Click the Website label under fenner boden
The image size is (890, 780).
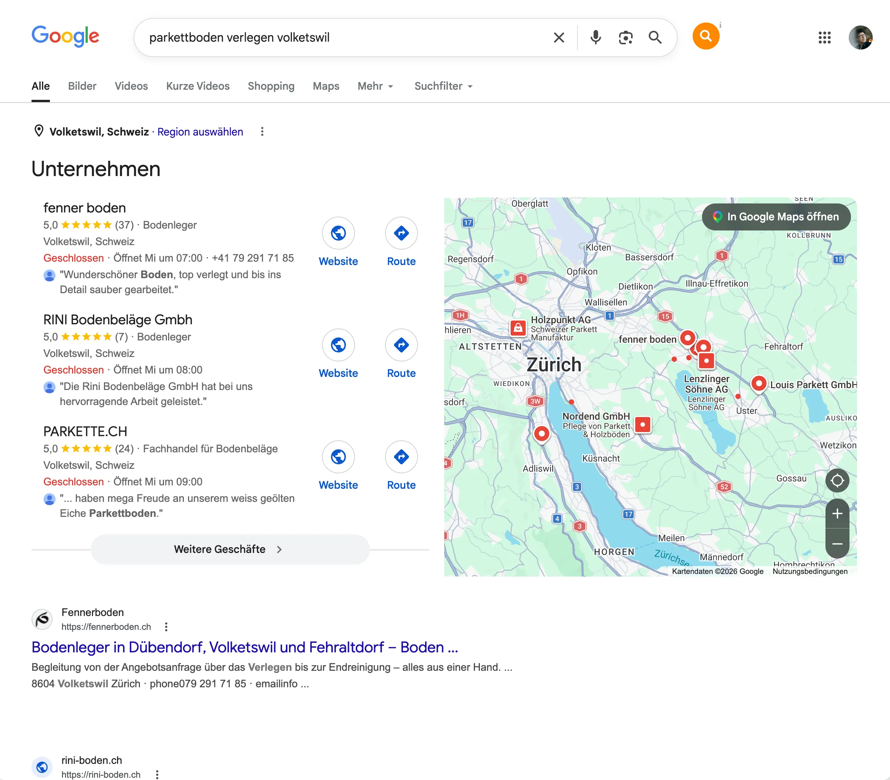(x=338, y=261)
